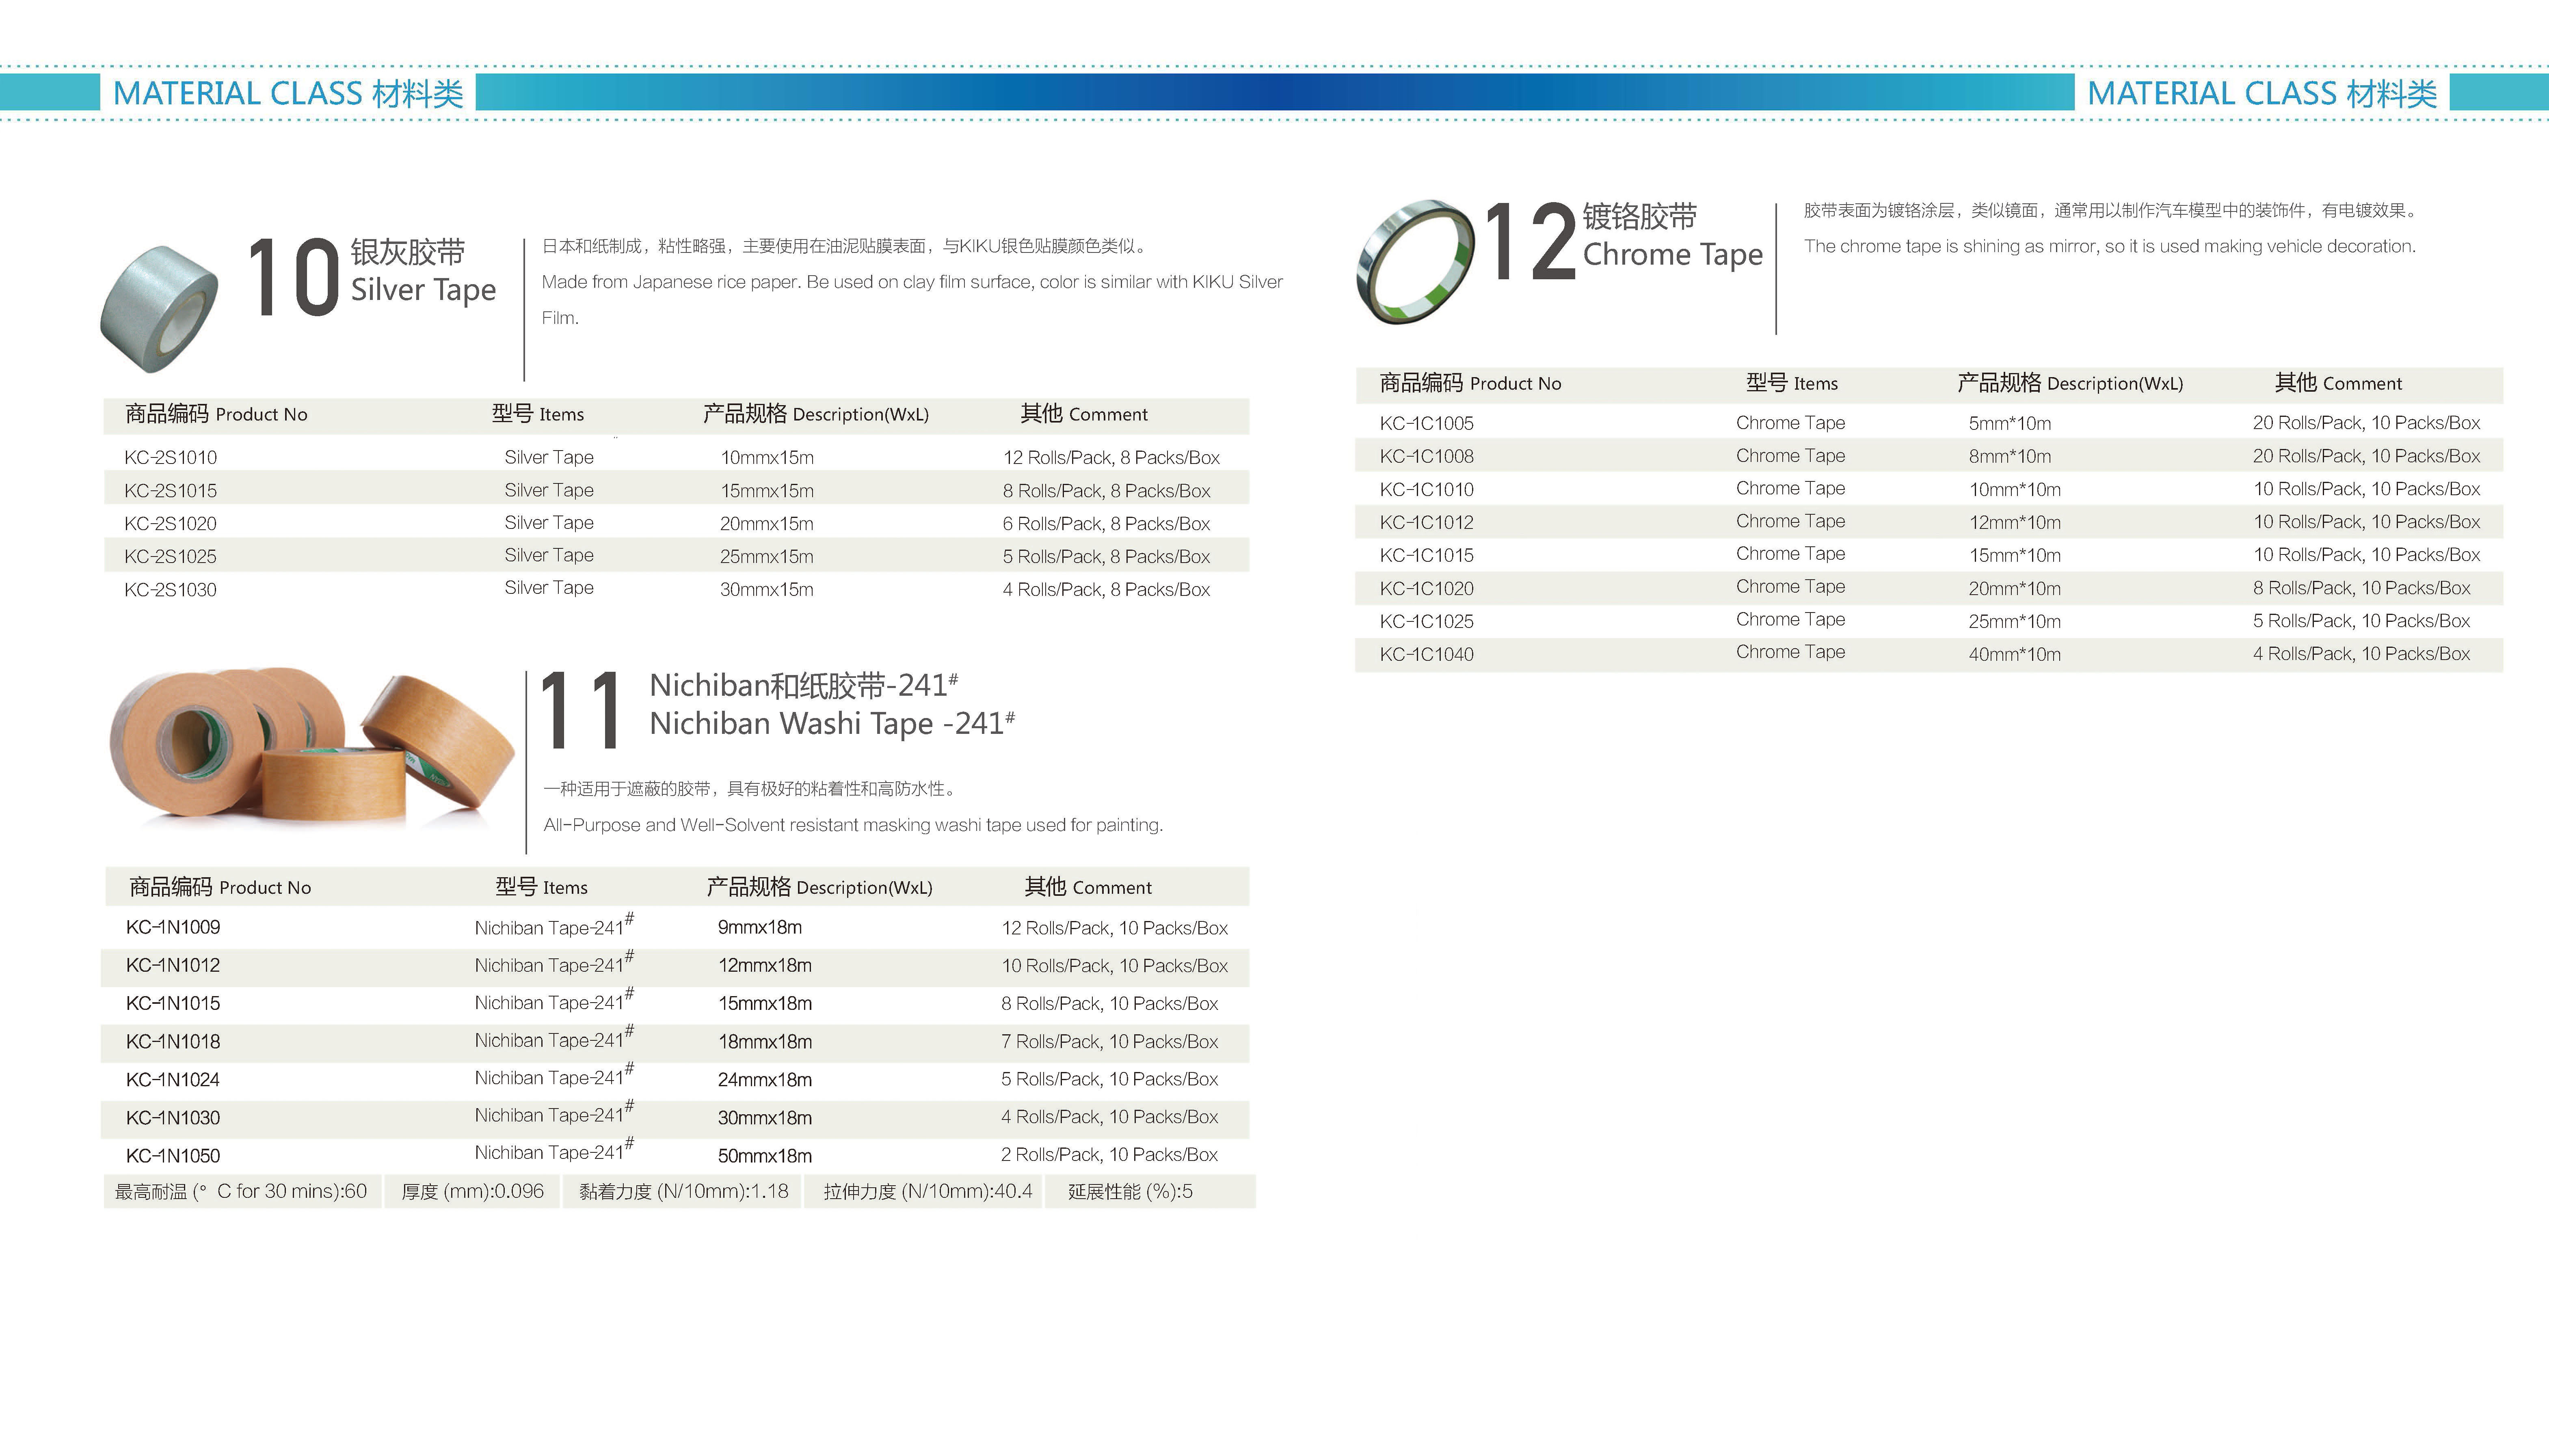Select product code KC-1N1009
Viewport: 2549px width, 1456px height.
[173, 927]
